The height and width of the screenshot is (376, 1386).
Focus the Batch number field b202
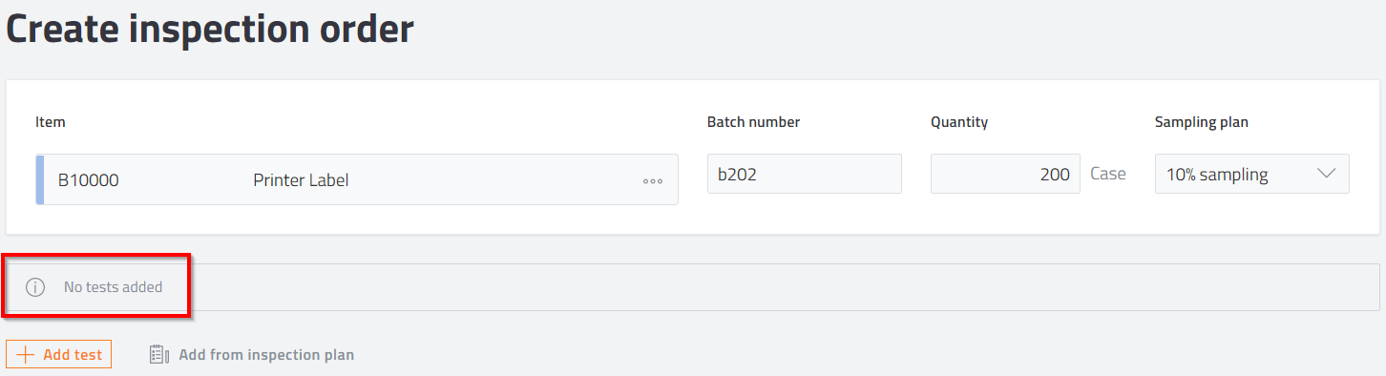(804, 174)
